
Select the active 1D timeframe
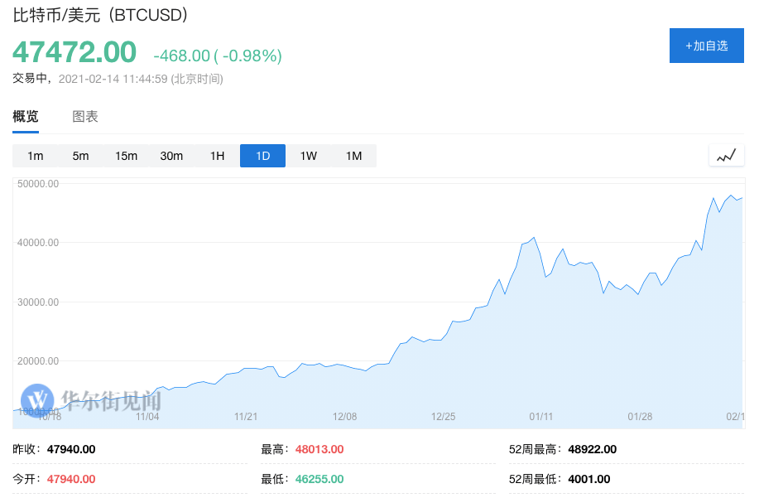[262, 156]
